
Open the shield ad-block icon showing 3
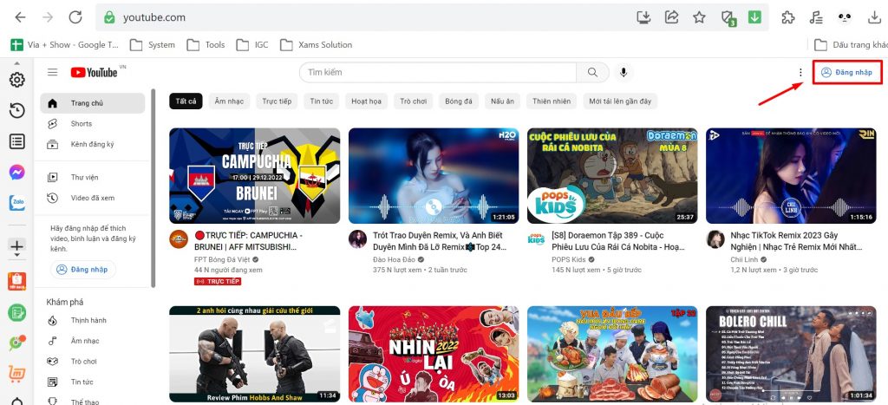[728, 18]
